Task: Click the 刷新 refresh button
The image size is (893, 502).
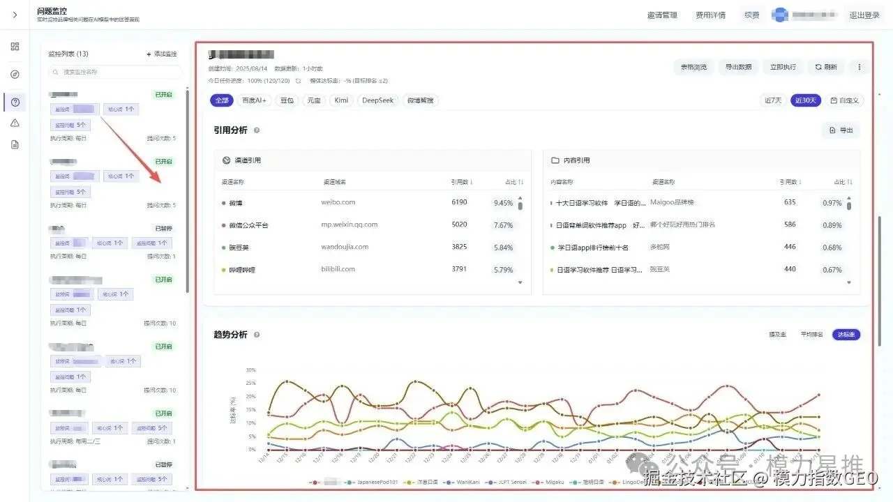Action: coord(825,67)
